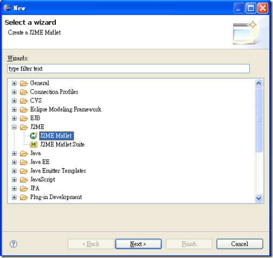Screen dimensions: 273x258
Task: Click the Java folder icon
Action: pyautogui.click(x=24, y=154)
